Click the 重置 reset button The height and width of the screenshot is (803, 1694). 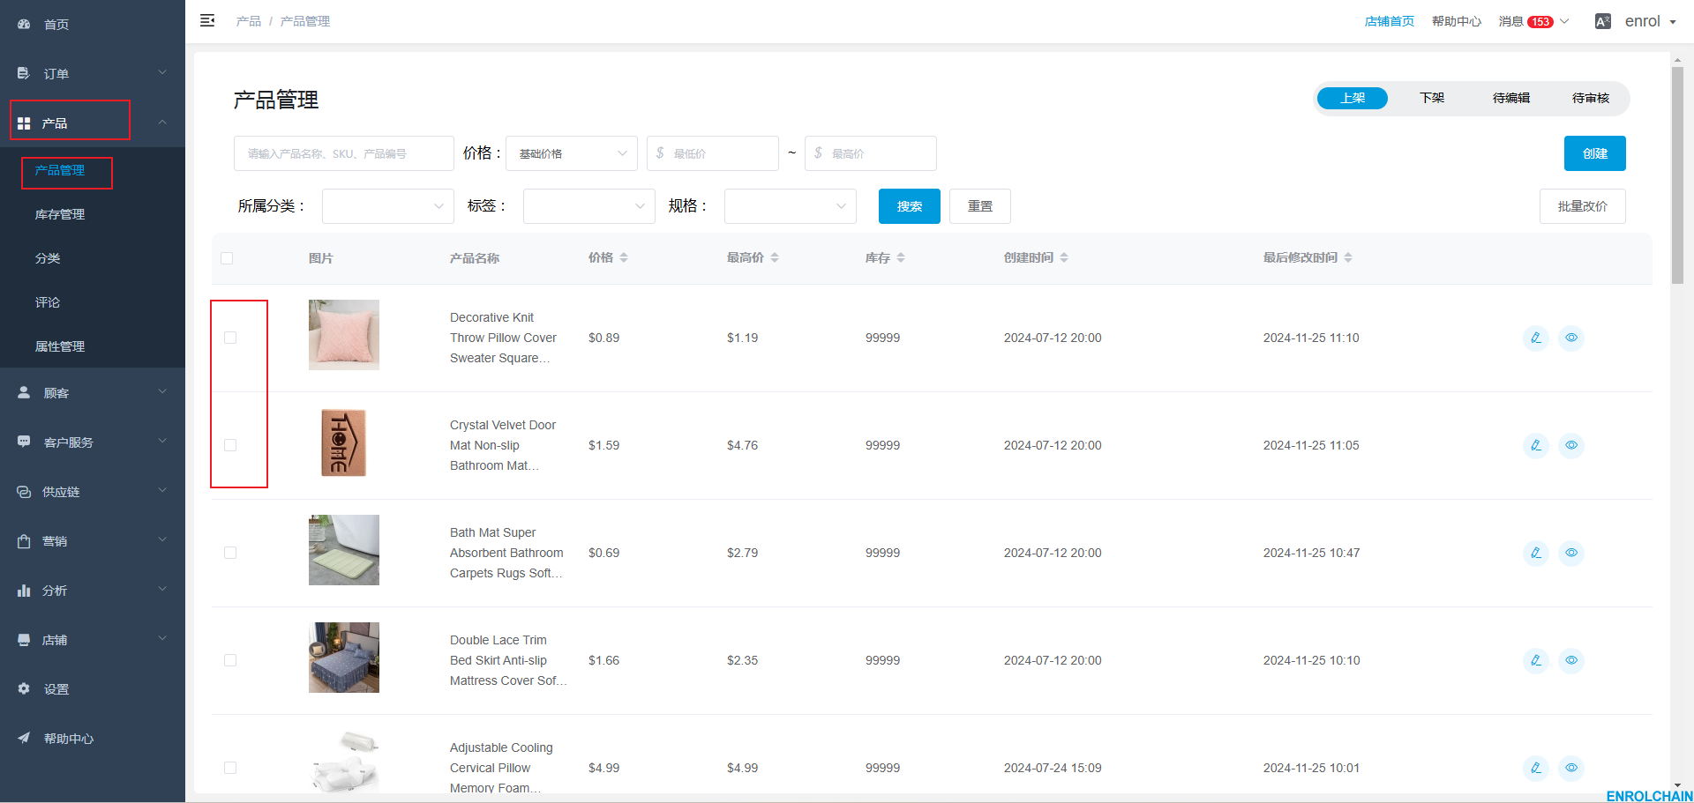pyautogui.click(x=980, y=206)
